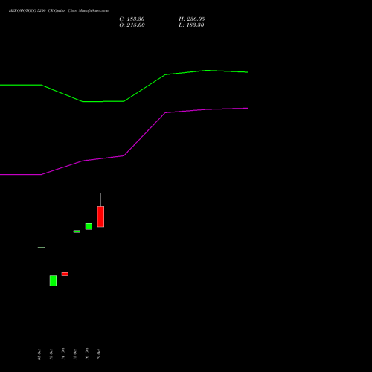Screen dimensions: 372x372
Task: Click the green candle above 12 Oct
Action: (x=53, y=280)
